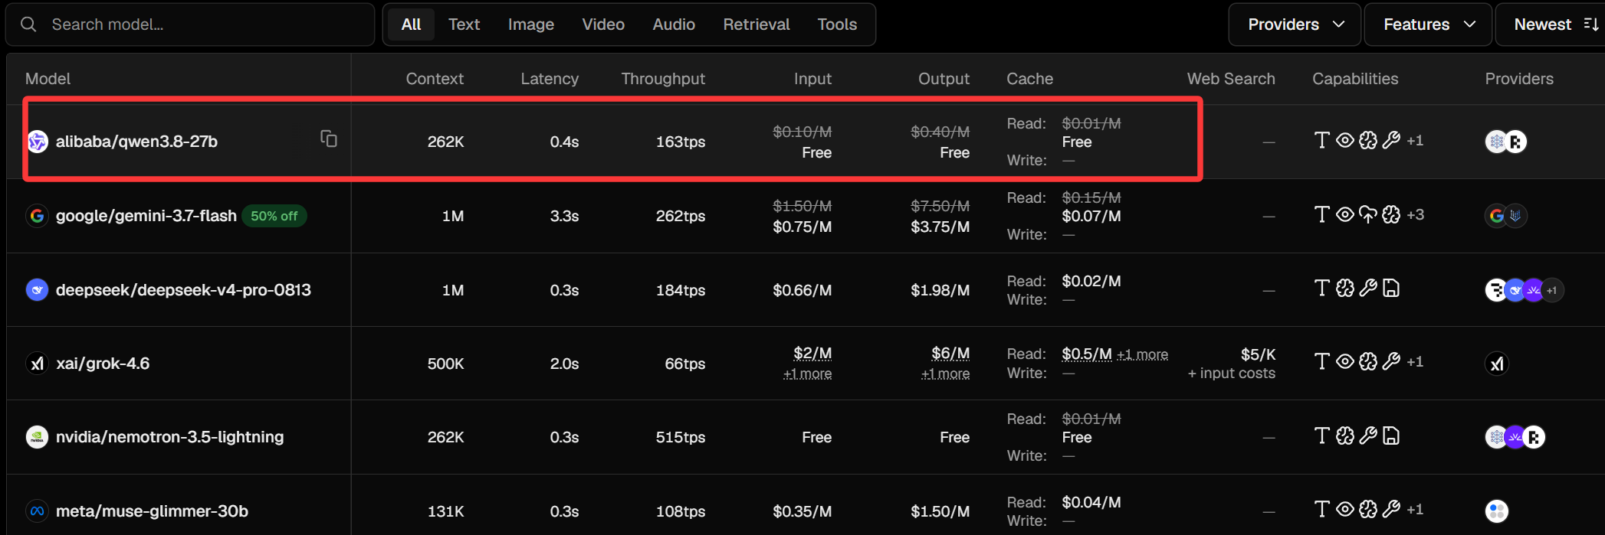
Task: Expand +1 capabilities in grok-4.6 row
Action: [1415, 361]
